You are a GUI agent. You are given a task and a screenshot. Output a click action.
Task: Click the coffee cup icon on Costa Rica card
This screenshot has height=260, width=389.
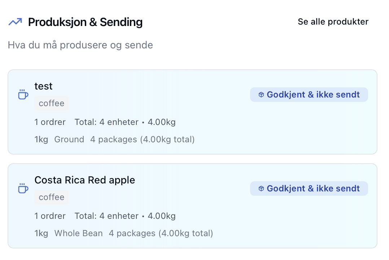click(x=23, y=188)
